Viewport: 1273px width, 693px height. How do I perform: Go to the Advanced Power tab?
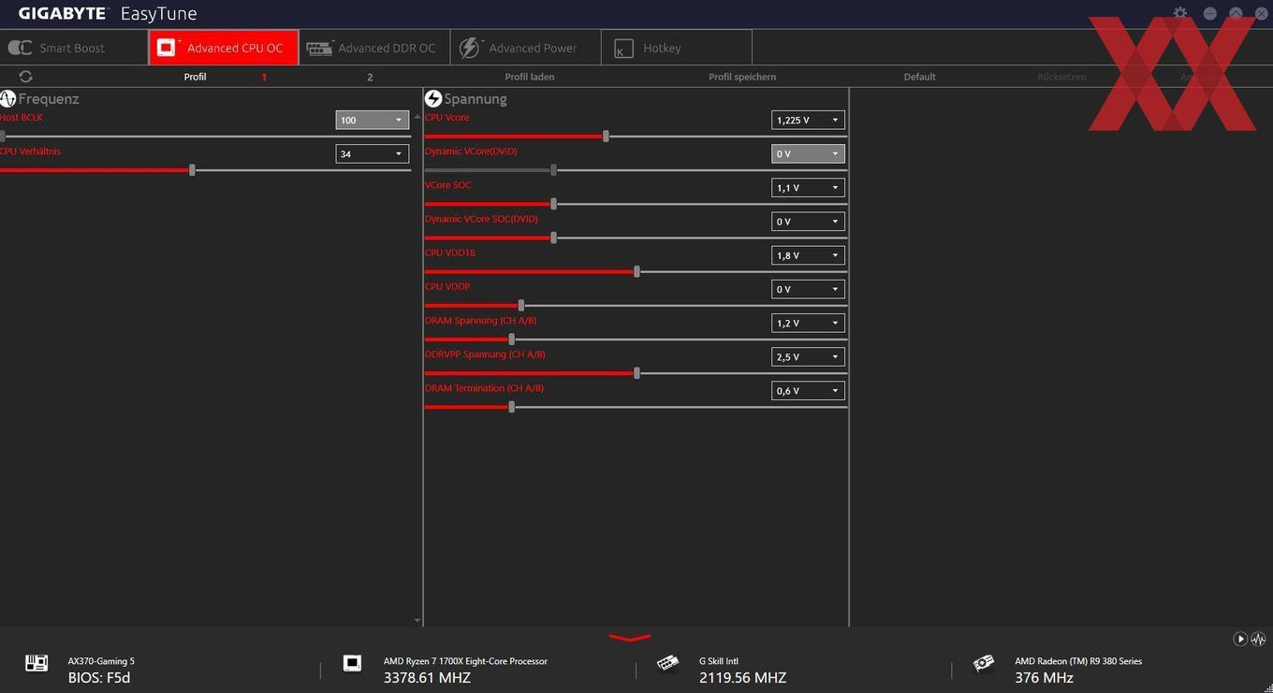pyautogui.click(x=525, y=48)
